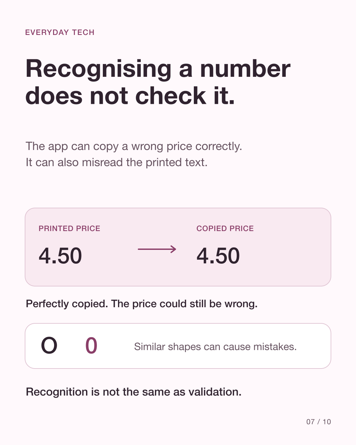This screenshot has height=445, width=356.
Task: Select the copied price value 4.50
Action: point(218,256)
